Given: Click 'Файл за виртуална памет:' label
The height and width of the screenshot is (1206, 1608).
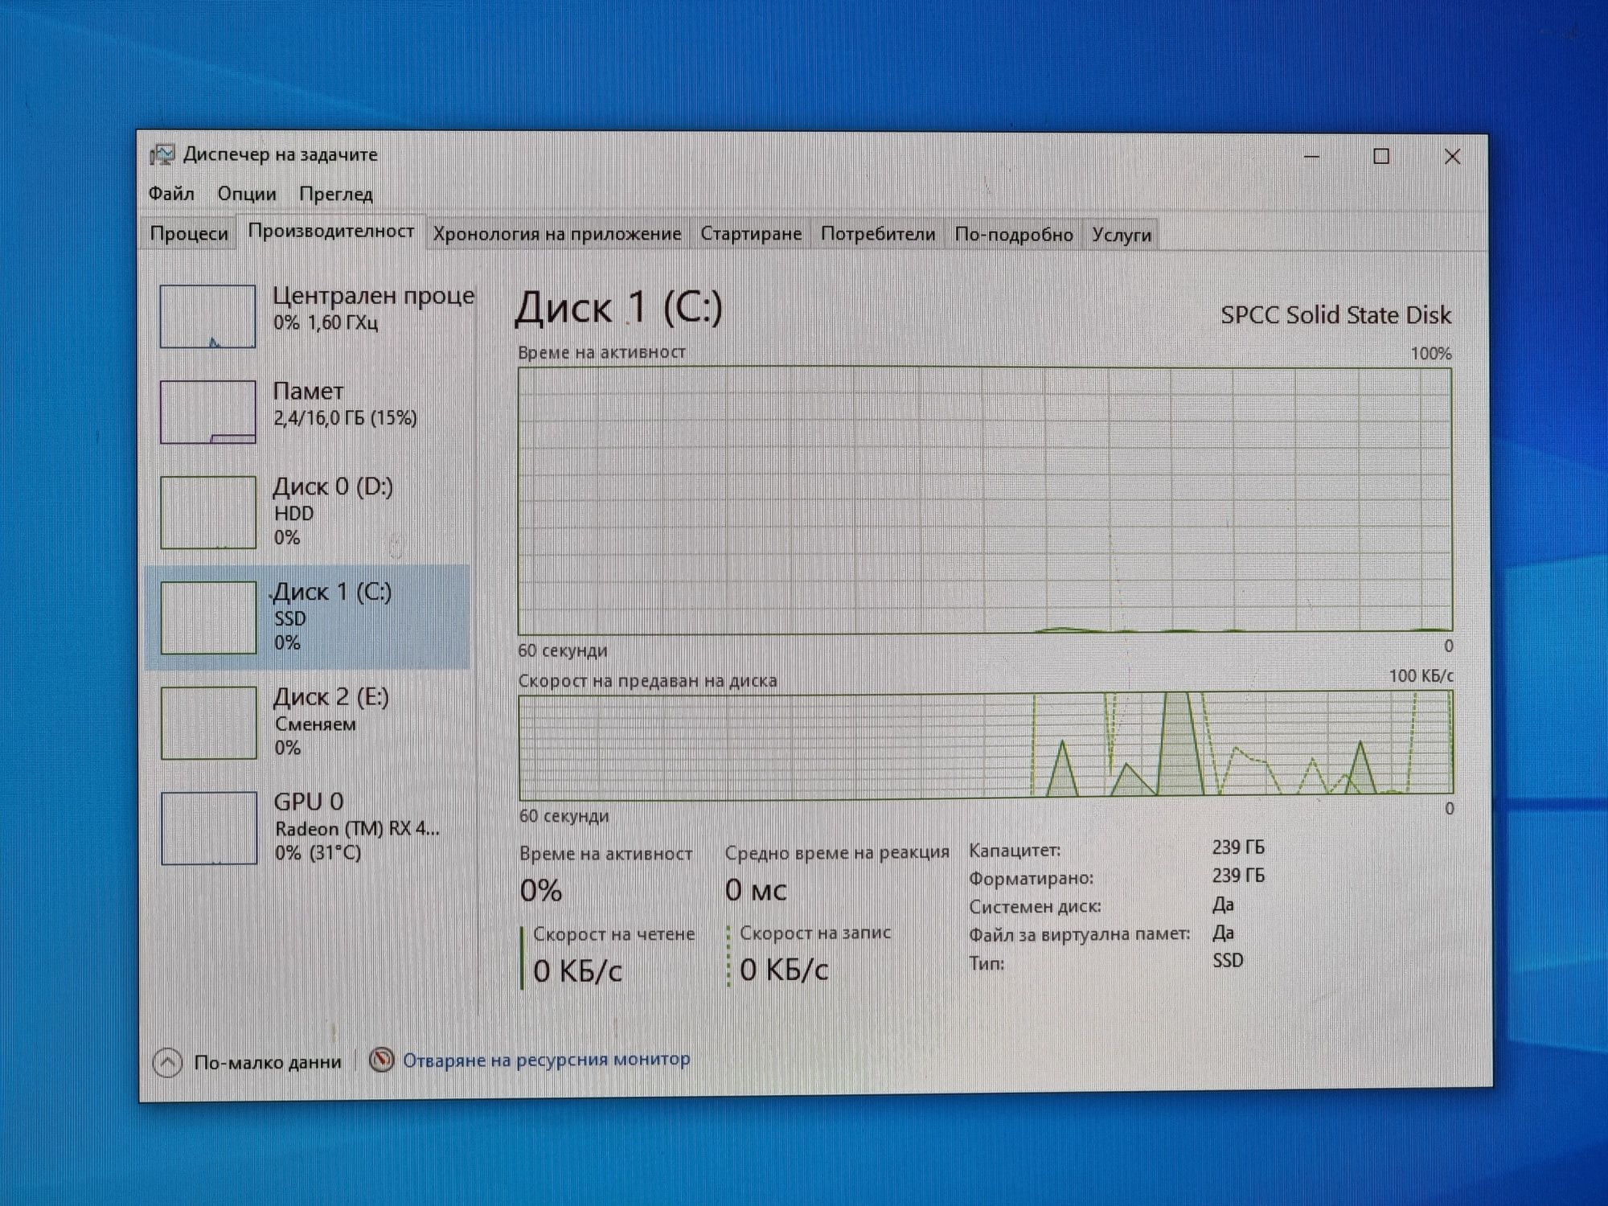Looking at the screenshot, I should click(x=1079, y=934).
